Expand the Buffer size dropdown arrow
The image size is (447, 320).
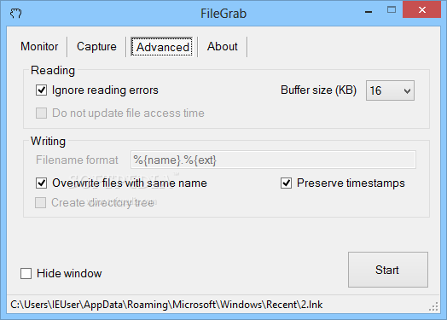pos(407,91)
